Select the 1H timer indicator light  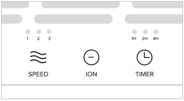(134, 32)
